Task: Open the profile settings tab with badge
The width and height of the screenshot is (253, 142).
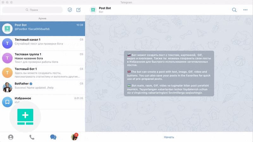Action: tap(74, 137)
